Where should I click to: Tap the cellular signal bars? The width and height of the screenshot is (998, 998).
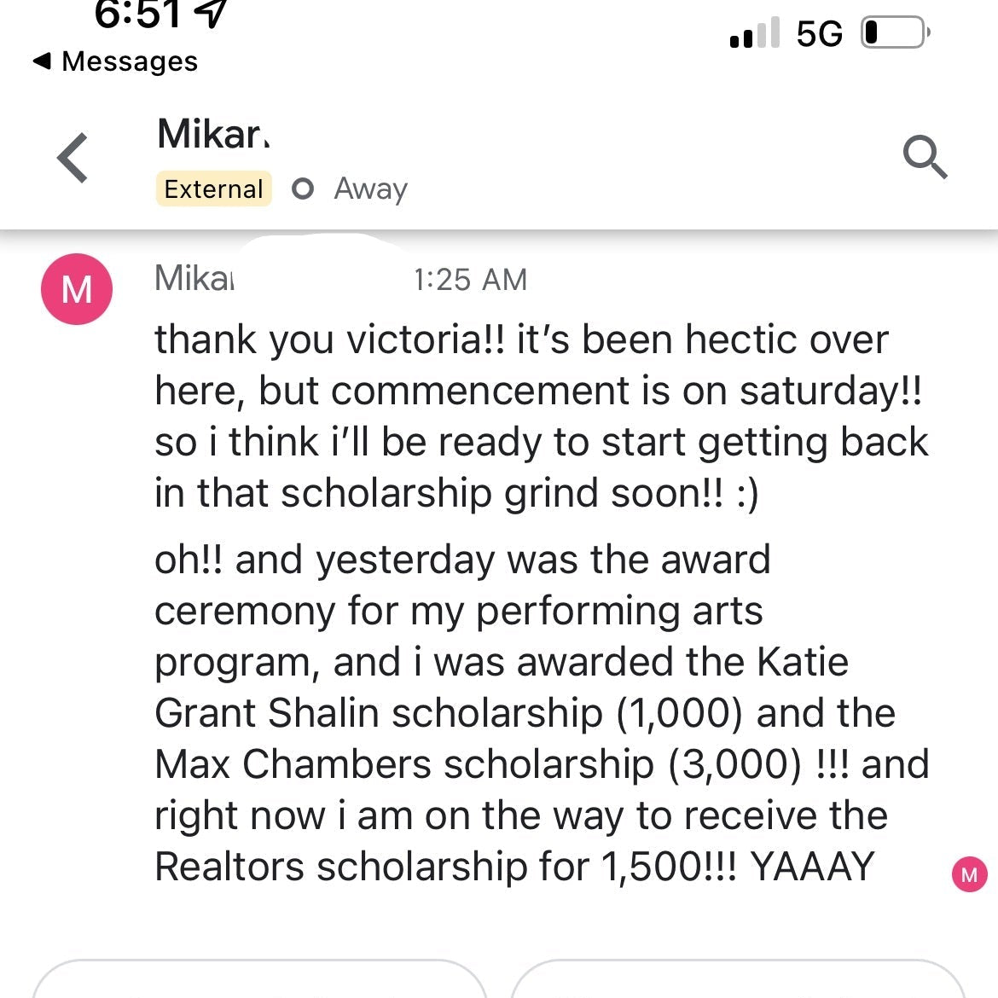pos(755,33)
